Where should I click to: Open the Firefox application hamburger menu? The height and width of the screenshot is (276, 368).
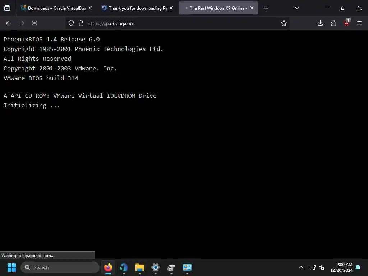(x=359, y=23)
